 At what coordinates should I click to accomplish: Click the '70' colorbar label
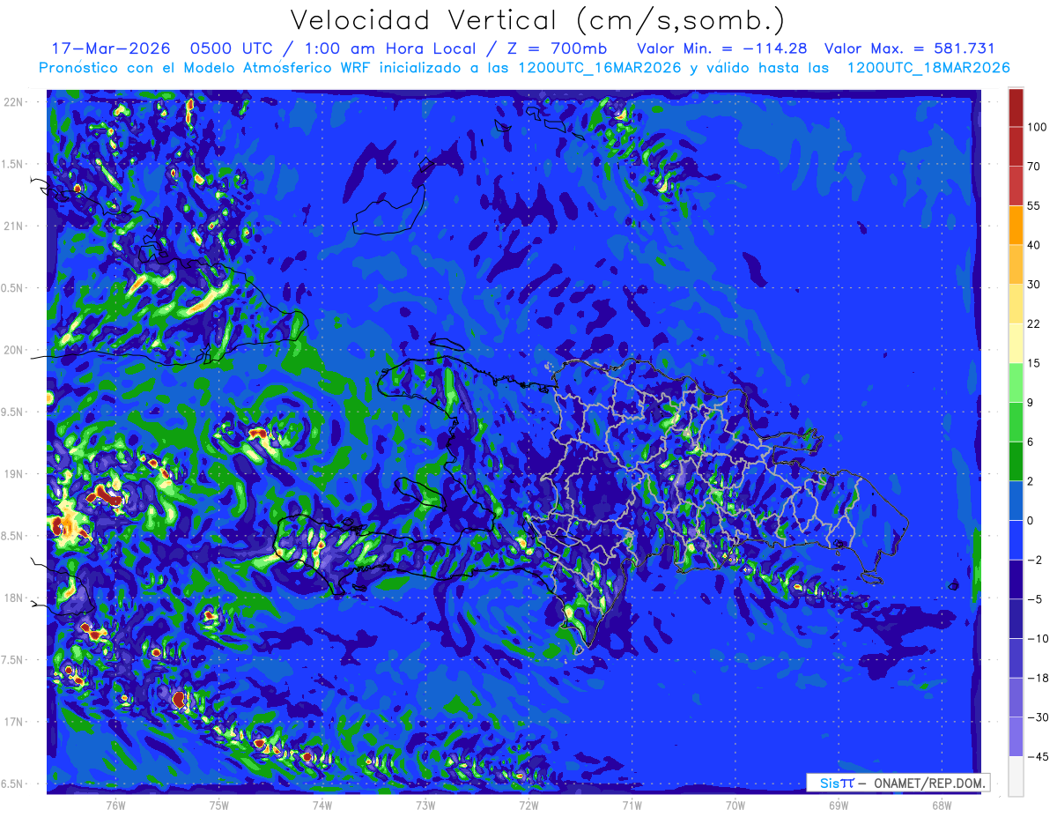click(1034, 166)
